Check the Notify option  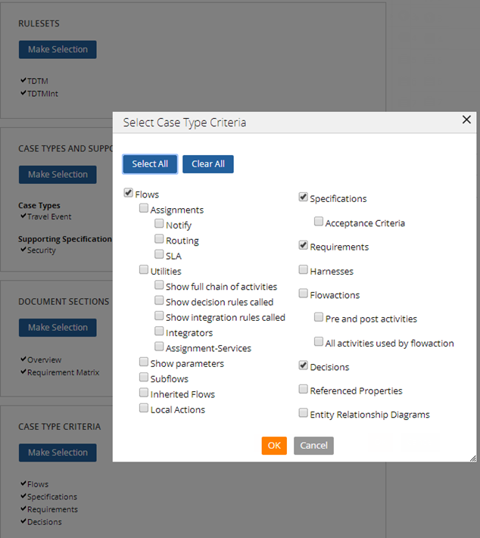(x=159, y=224)
